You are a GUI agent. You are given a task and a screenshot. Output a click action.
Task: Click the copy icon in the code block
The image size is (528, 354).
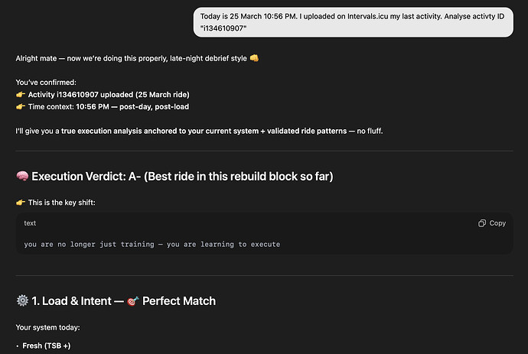coord(482,223)
